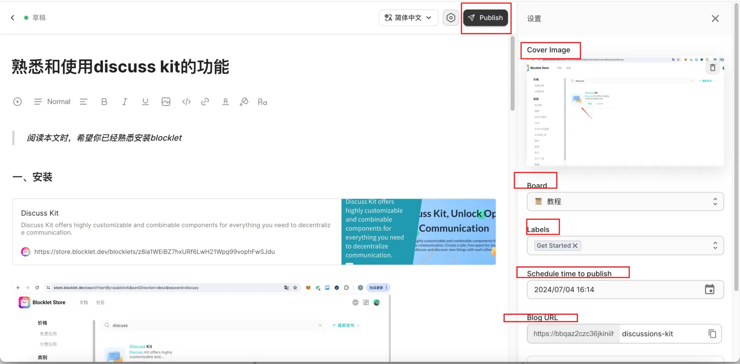Screen dimensions: 740x364
Task: Open the calendar date picker
Action: tap(709, 290)
